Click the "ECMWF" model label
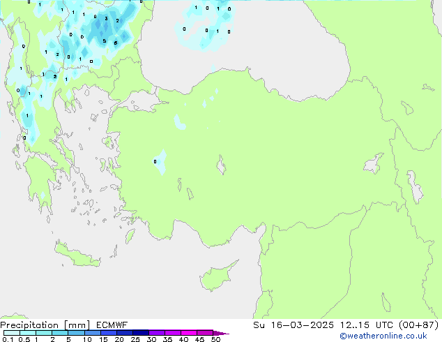This screenshot has height=342, width=442. point(112,325)
